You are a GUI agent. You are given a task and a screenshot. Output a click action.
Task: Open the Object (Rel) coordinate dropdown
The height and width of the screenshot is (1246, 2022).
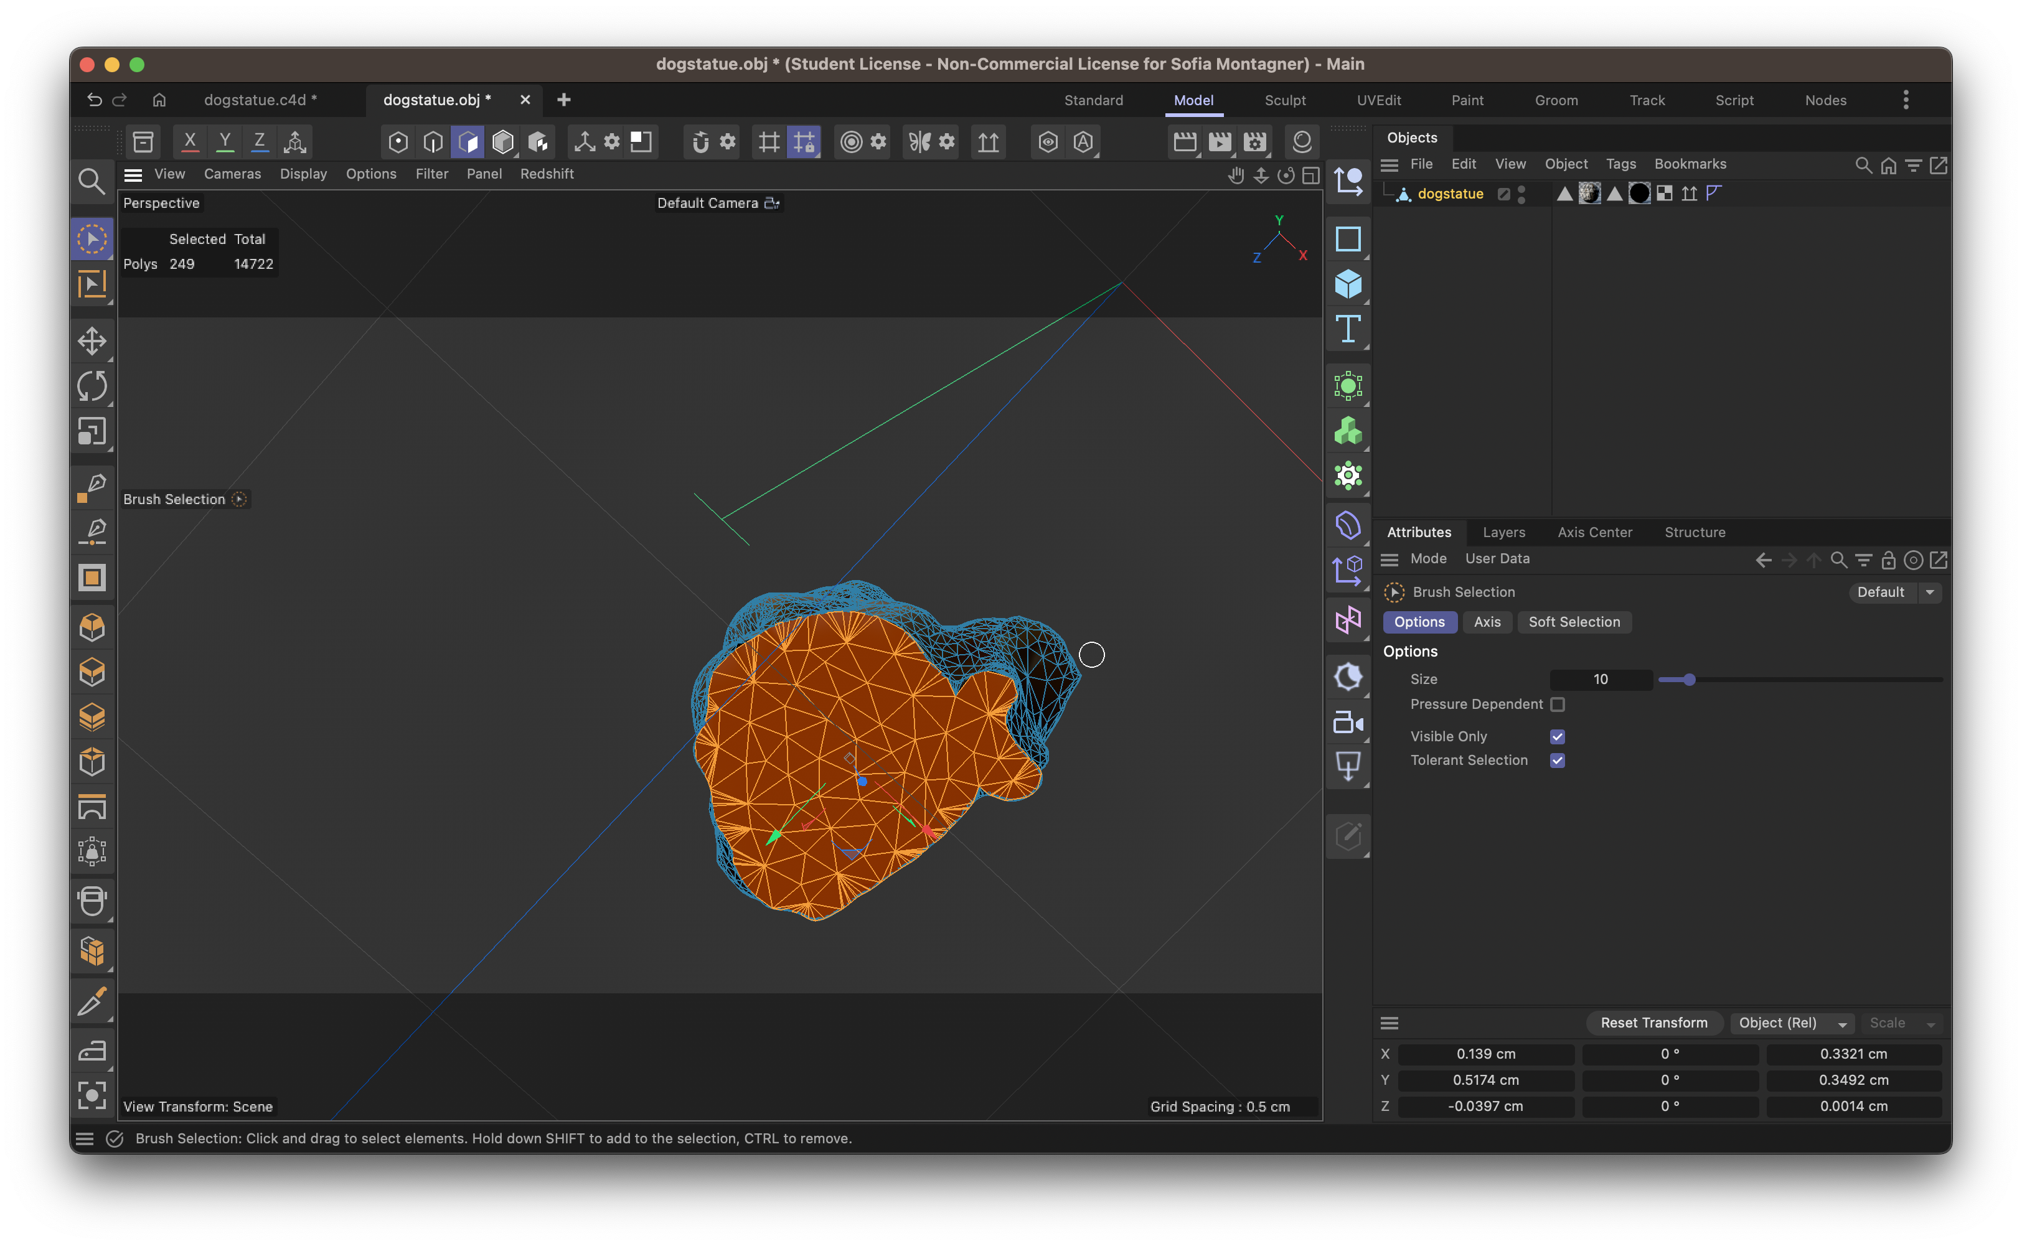click(1791, 1023)
